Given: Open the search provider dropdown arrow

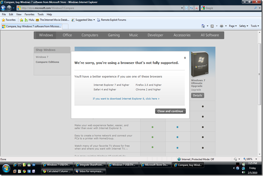Looking at the screenshot, I should point(260,8).
